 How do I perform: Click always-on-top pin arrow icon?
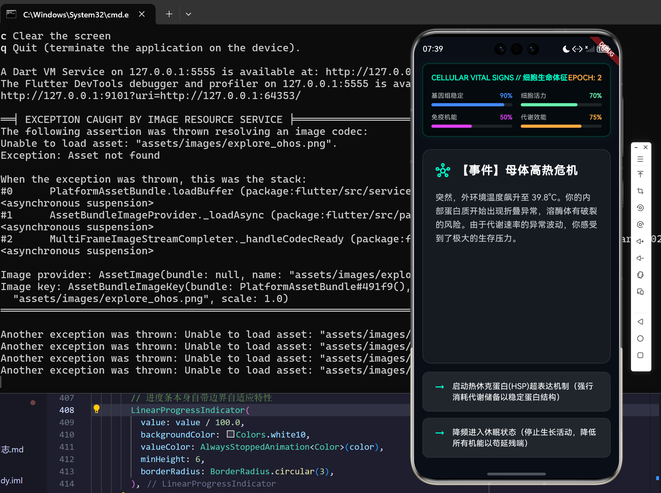(640, 174)
